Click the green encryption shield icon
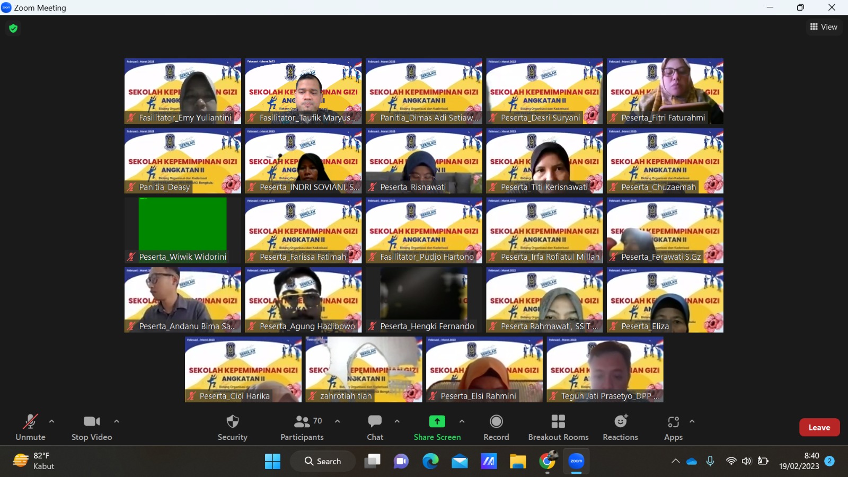This screenshot has width=848, height=477. pyautogui.click(x=13, y=28)
